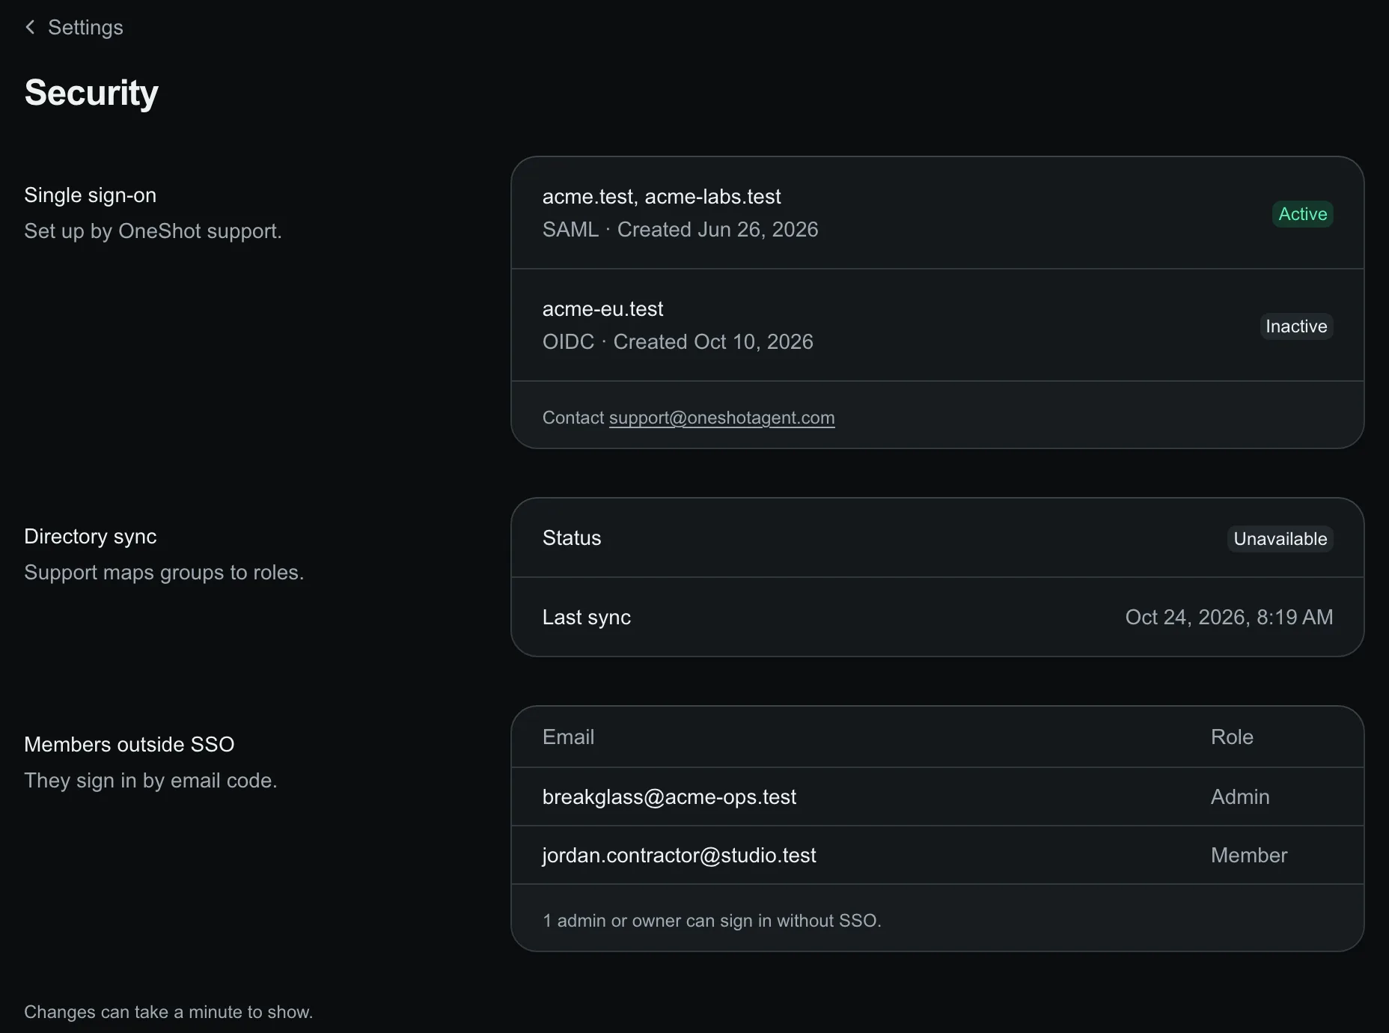Click the Last sync label
This screenshot has width=1389, height=1033.
tap(587, 618)
